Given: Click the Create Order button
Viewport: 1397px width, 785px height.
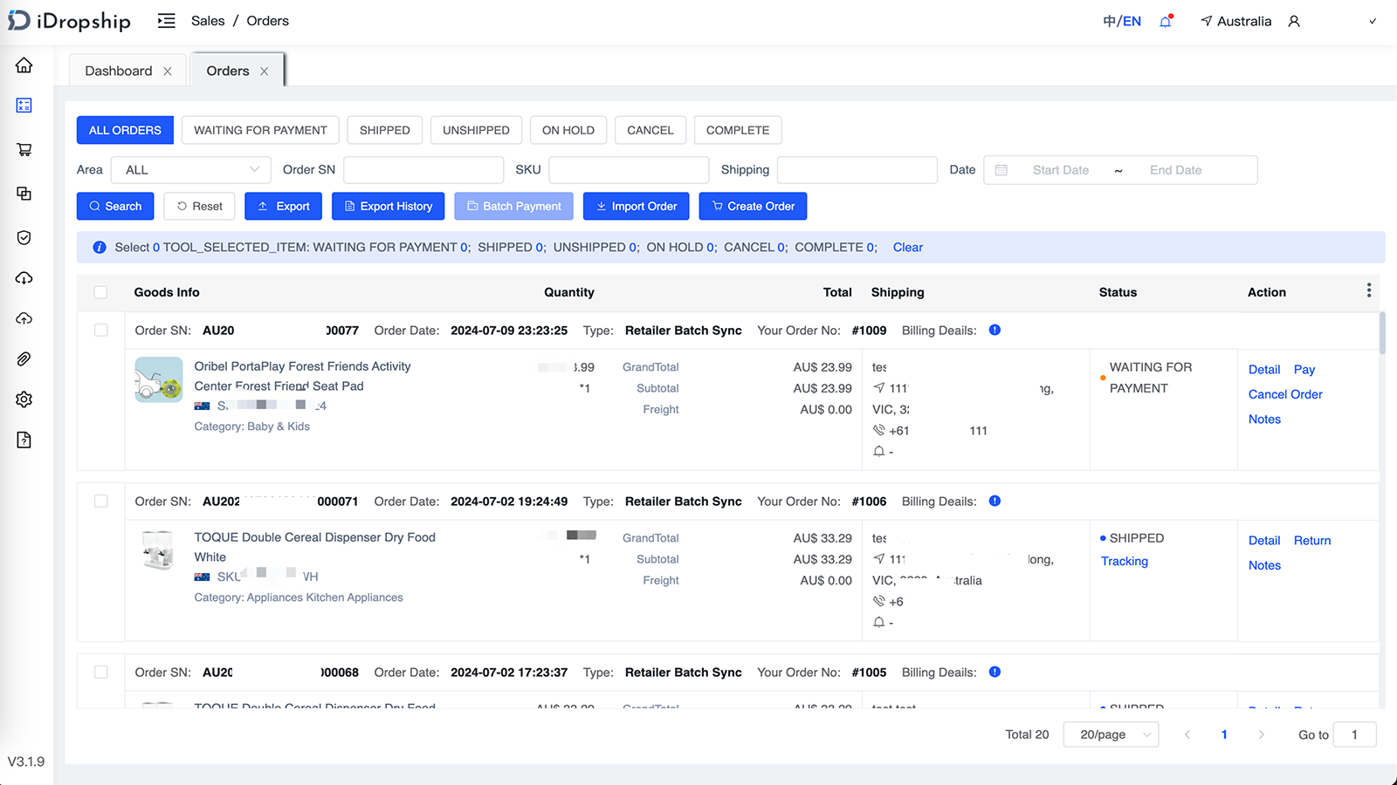Looking at the screenshot, I should (753, 206).
